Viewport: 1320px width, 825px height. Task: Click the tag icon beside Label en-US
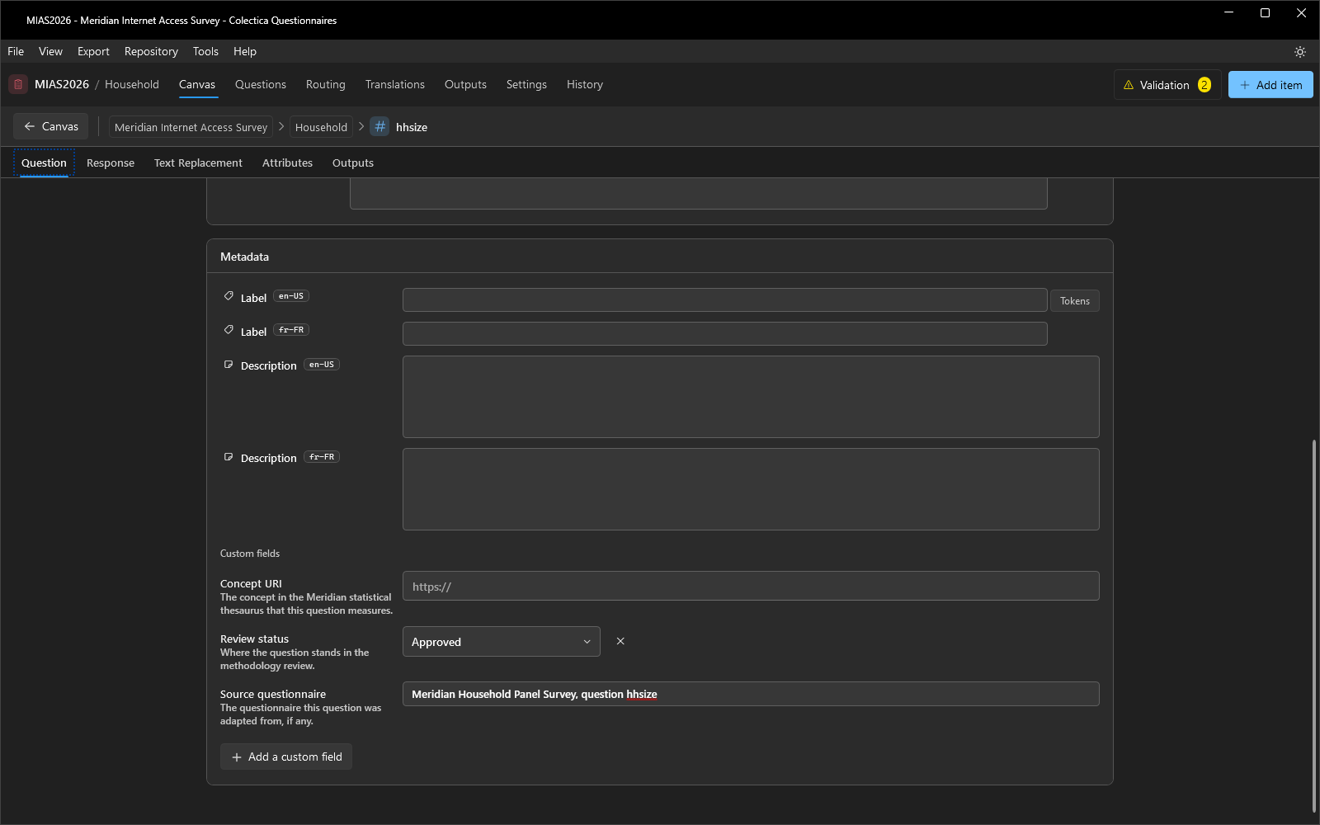pyautogui.click(x=229, y=296)
